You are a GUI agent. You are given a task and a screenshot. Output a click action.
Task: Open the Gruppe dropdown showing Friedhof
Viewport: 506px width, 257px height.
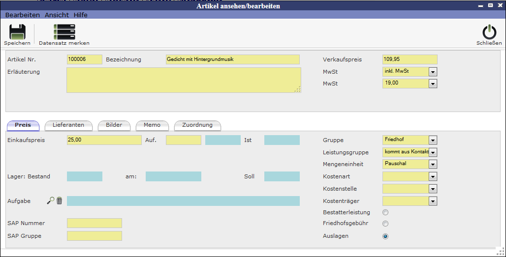[433, 141]
